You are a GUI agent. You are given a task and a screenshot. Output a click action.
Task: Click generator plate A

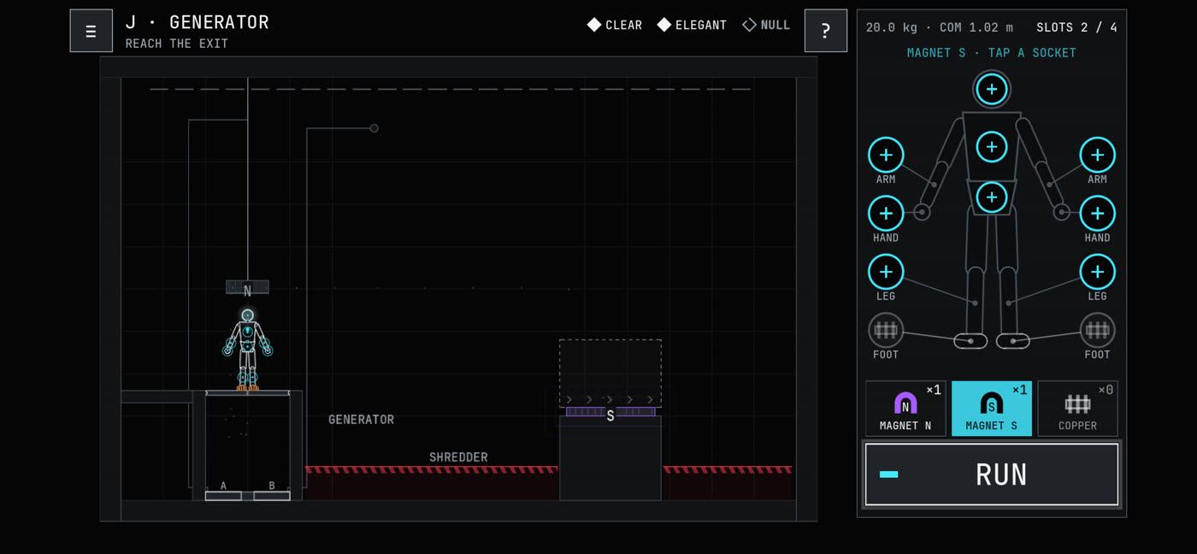223,496
